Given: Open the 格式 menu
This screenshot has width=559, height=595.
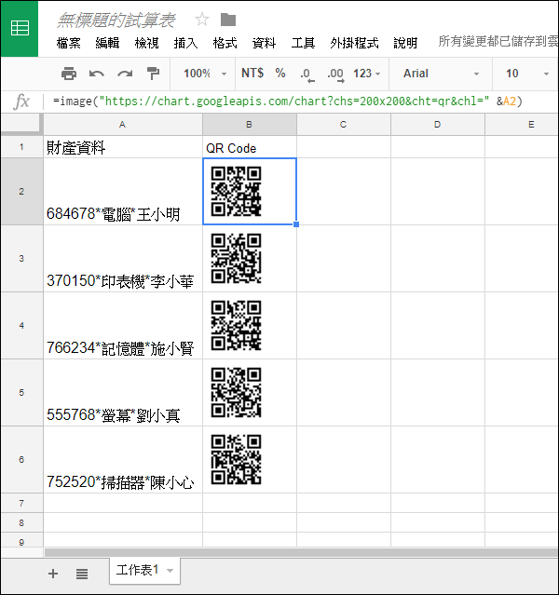Looking at the screenshot, I should click(225, 43).
